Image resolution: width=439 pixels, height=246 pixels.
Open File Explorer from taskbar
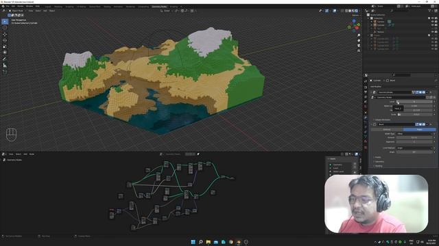pyautogui.click(x=209, y=242)
